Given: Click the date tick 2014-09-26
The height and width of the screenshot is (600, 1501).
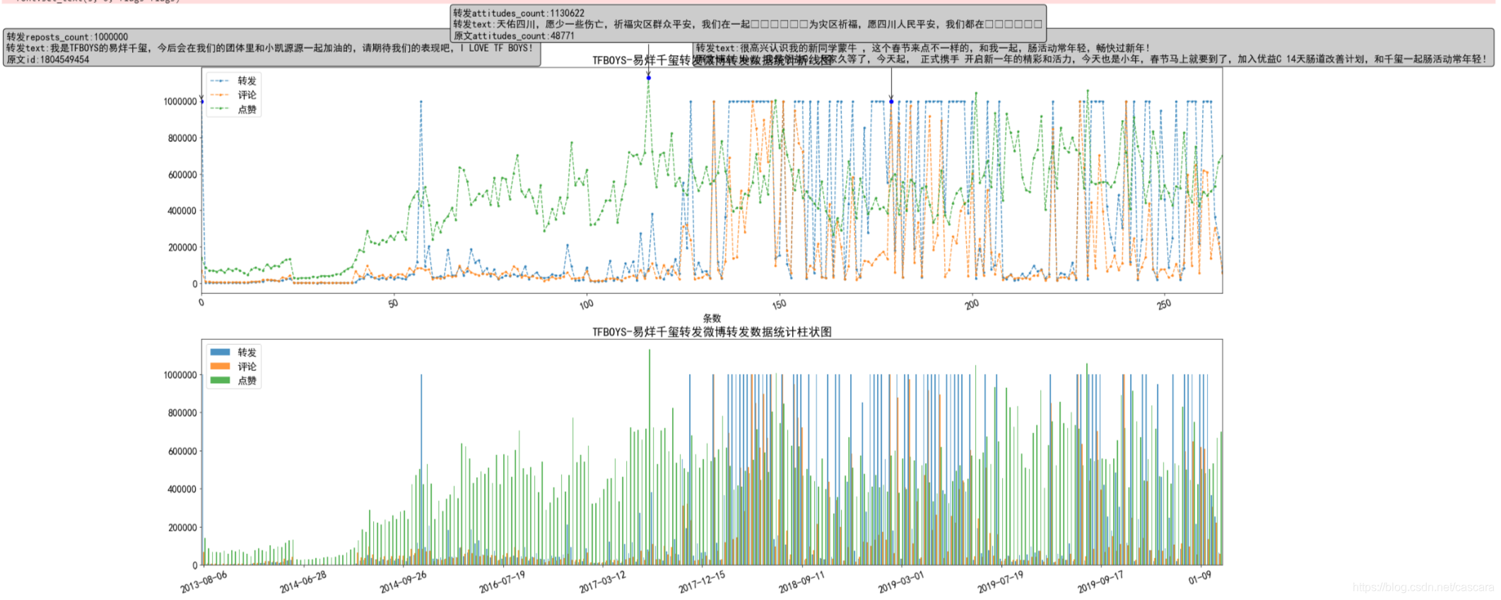Looking at the screenshot, I should [404, 582].
